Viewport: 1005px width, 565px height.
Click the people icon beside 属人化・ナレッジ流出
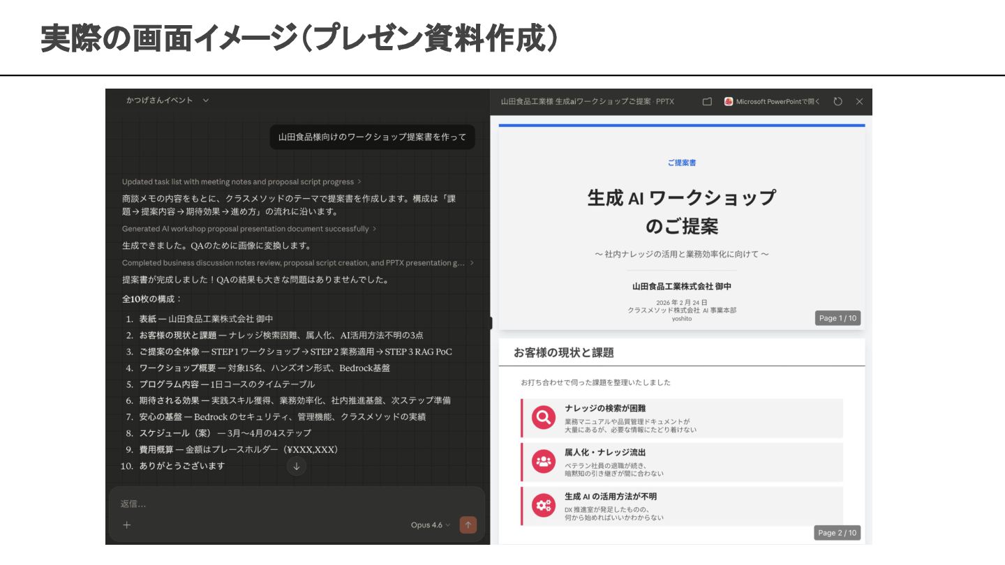[x=543, y=462]
